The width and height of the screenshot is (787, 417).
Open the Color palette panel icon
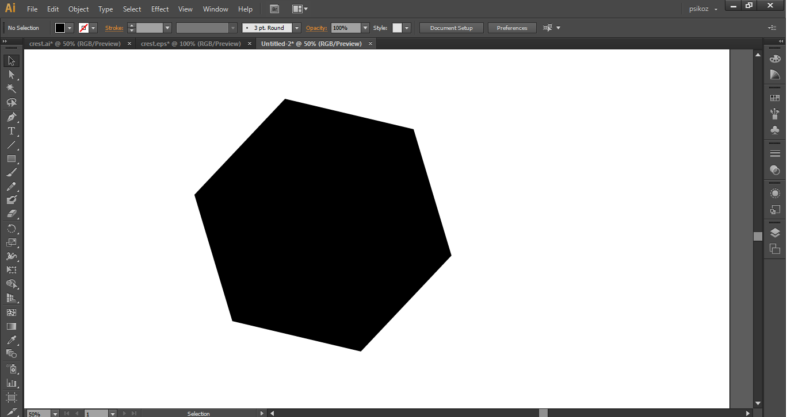click(775, 59)
